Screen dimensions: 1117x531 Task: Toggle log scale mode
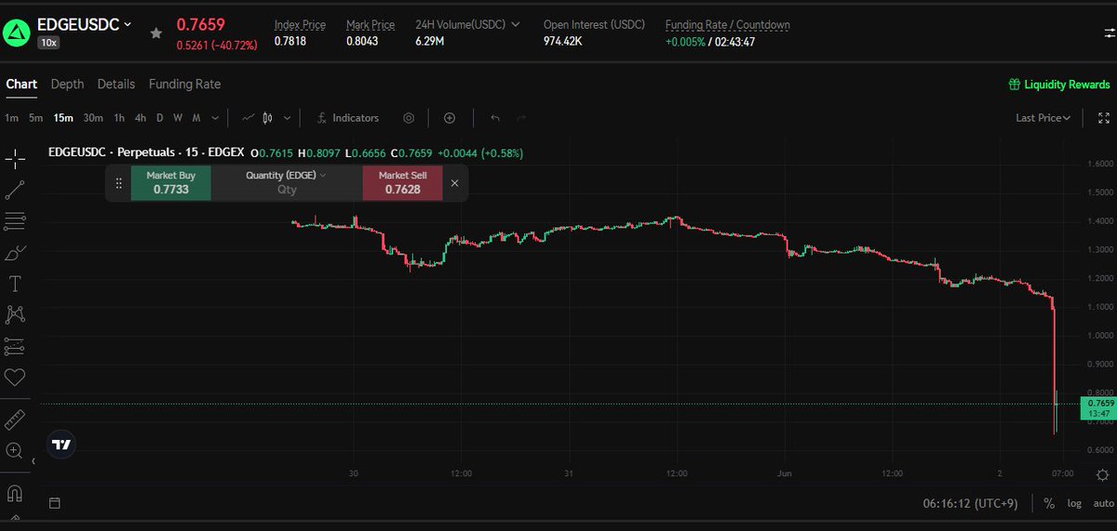[1074, 503]
